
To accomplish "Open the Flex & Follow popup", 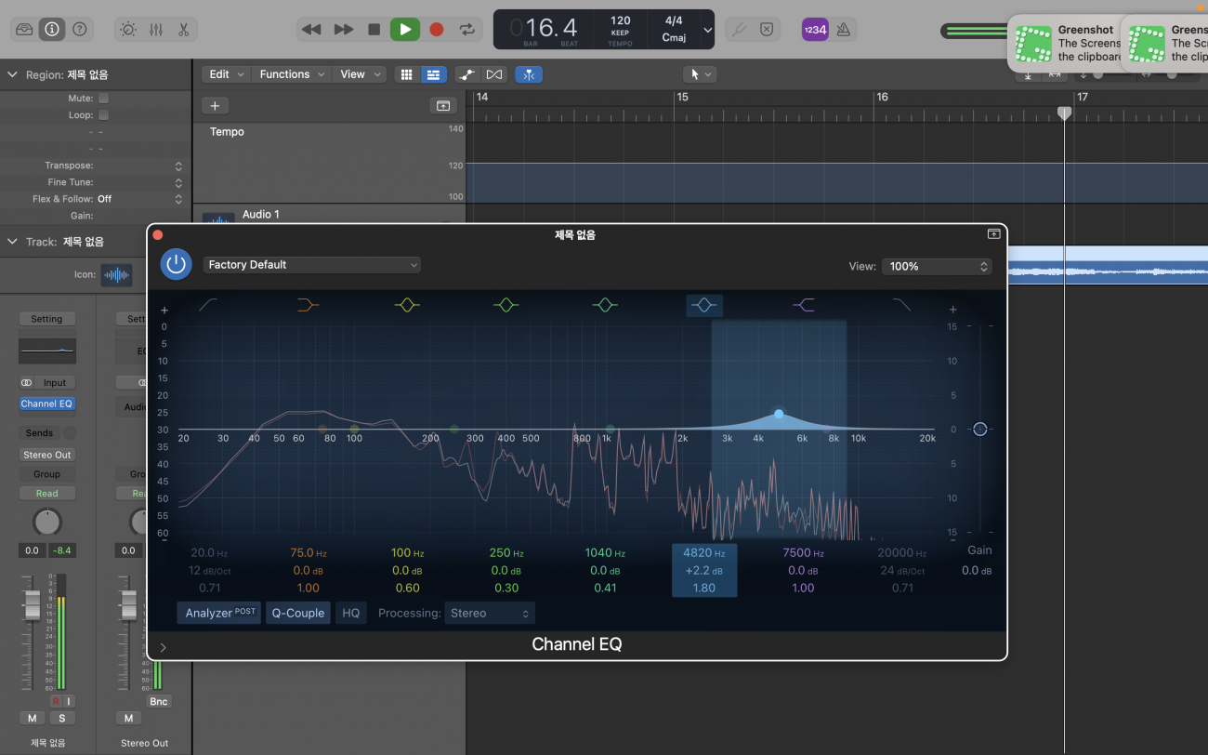I will tap(178, 199).
